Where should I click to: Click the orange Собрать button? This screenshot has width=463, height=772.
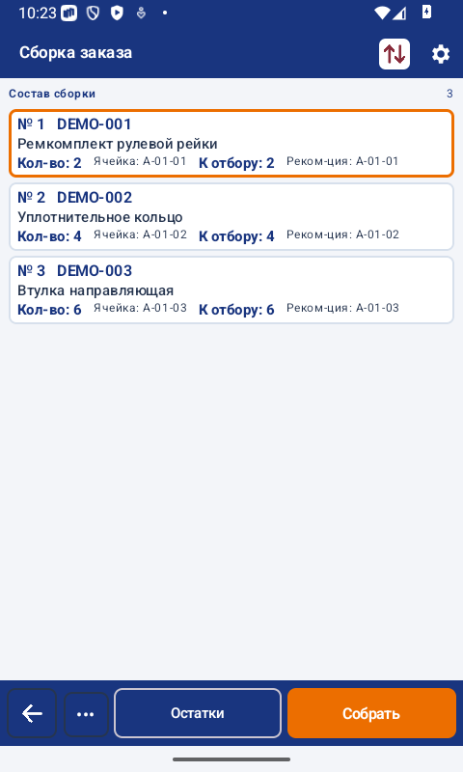(371, 713)
